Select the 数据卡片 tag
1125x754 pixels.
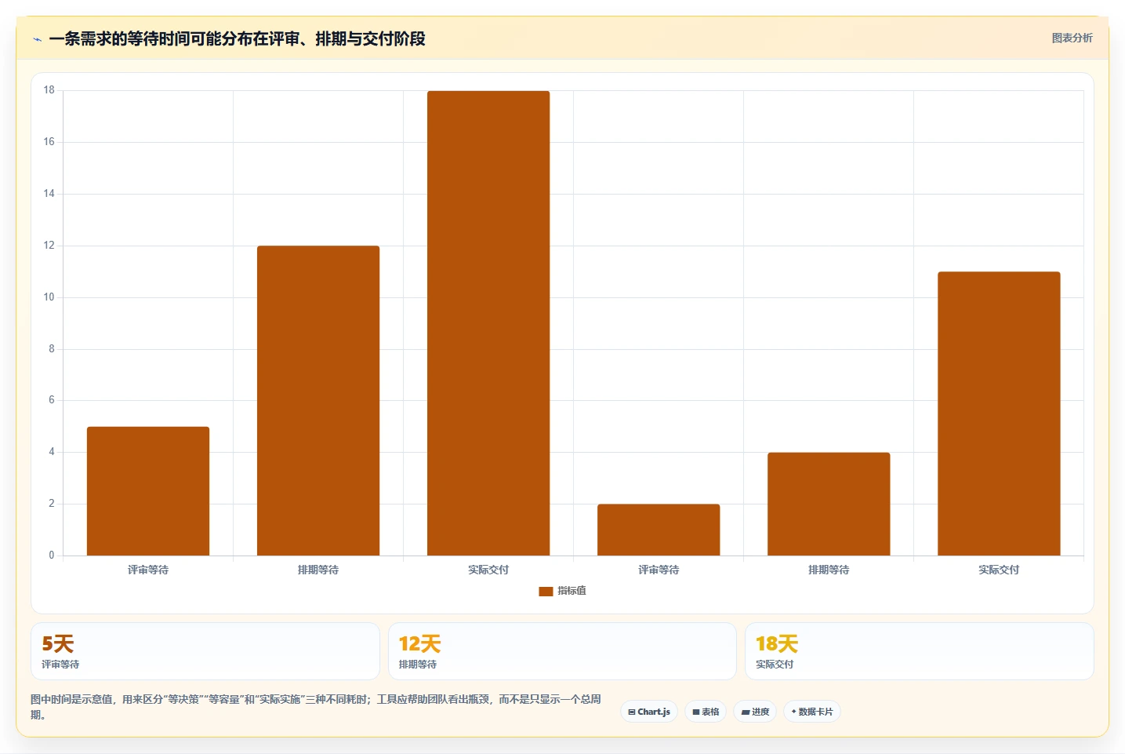[812, 712]
